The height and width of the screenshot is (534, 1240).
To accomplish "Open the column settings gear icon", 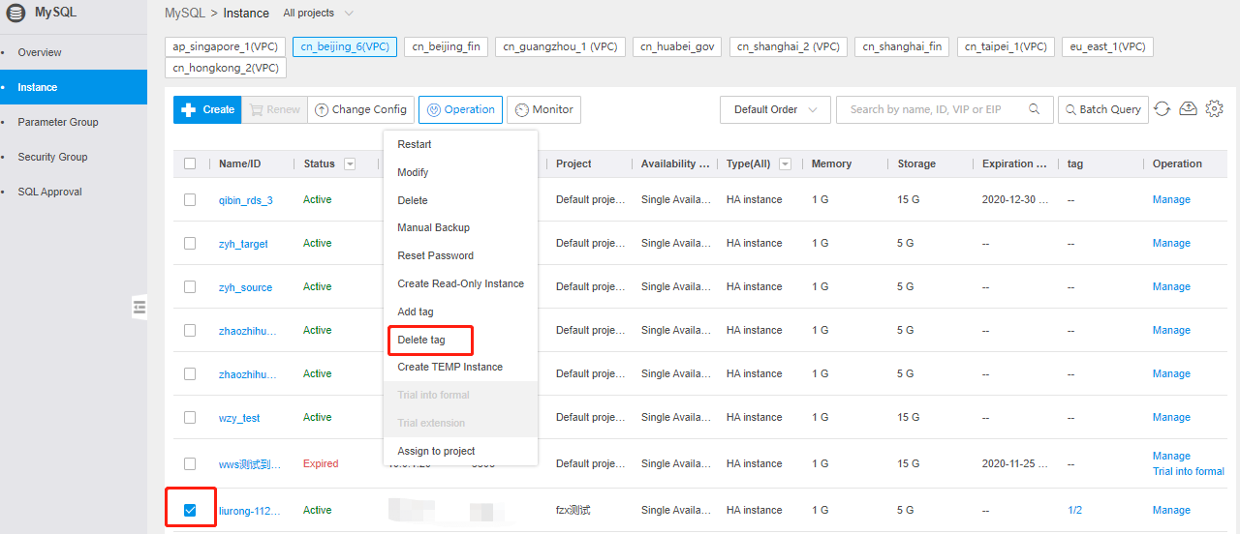I will [1214, 109].
